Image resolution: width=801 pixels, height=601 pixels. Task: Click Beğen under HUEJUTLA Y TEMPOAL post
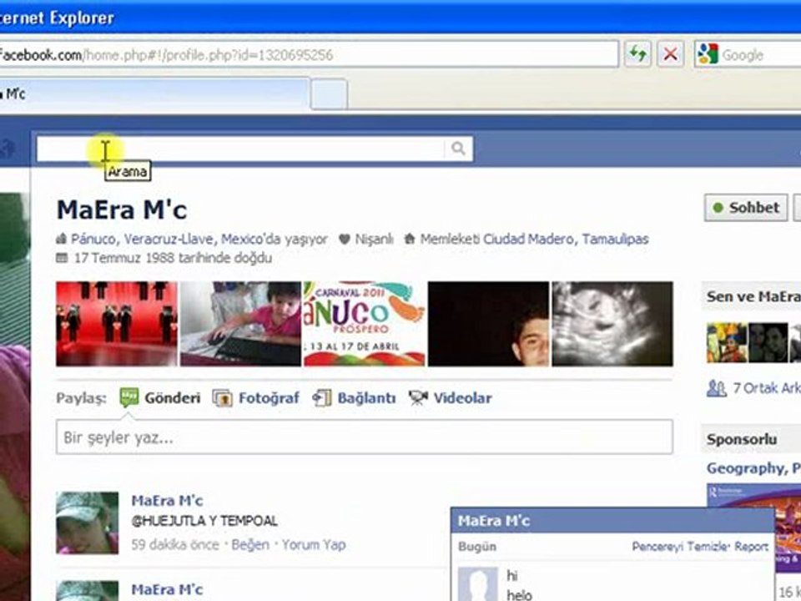(x=250, y=544)
